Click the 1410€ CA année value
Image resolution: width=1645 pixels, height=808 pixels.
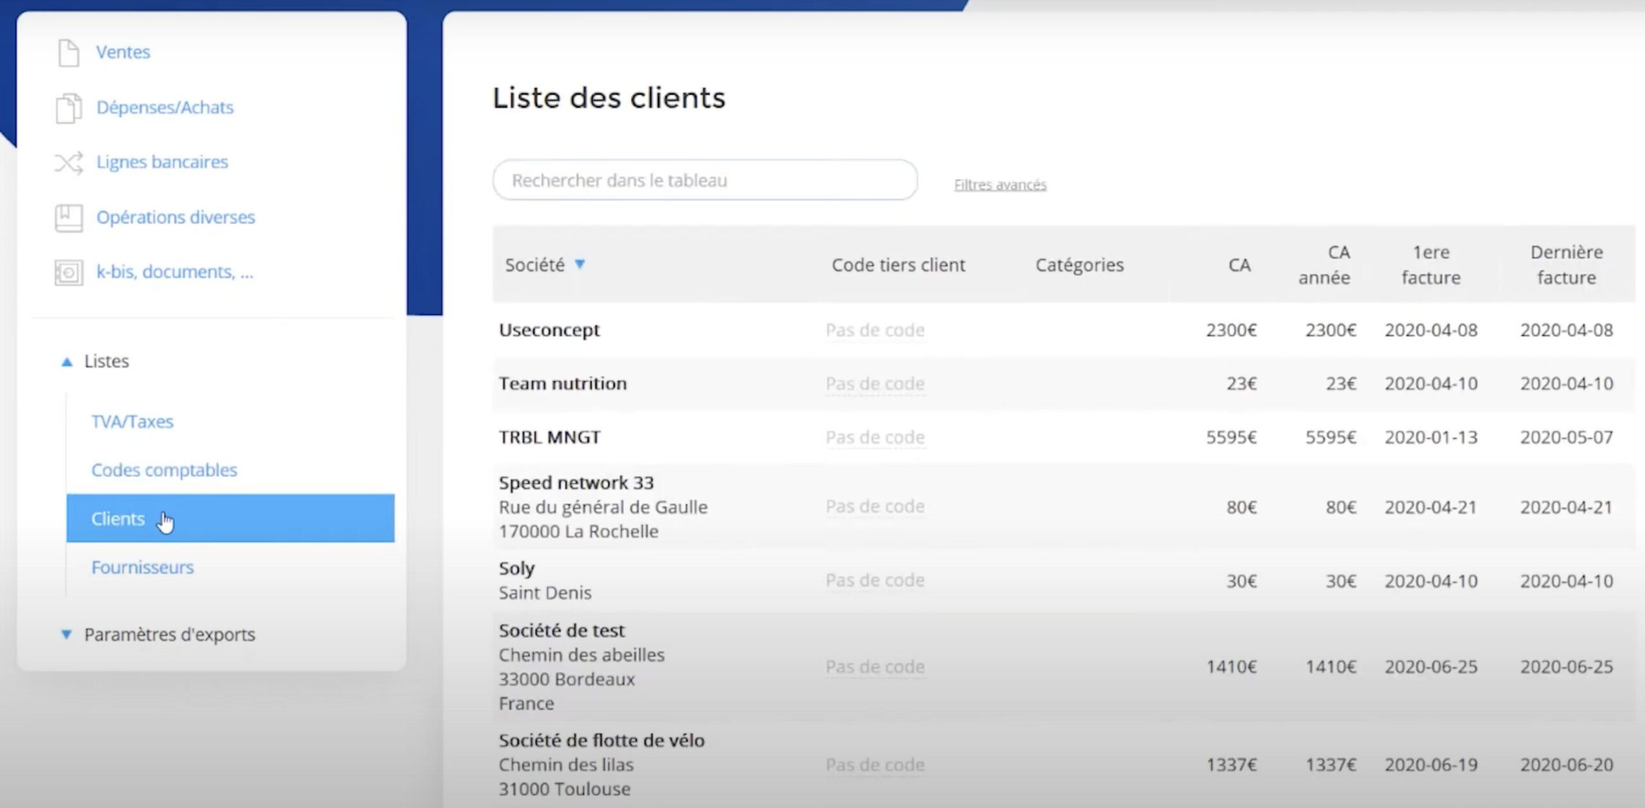(1331, 667)
